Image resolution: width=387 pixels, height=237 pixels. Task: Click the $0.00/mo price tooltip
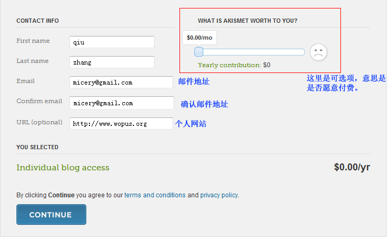tap(200, 38)
